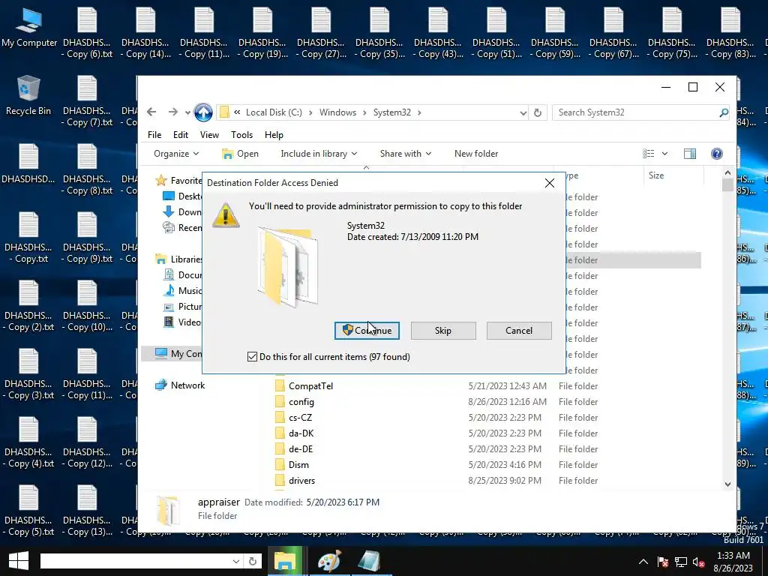Select DHASDHS Copy (2).txt desktop file

pyautogui.click(x=28, y=306)
